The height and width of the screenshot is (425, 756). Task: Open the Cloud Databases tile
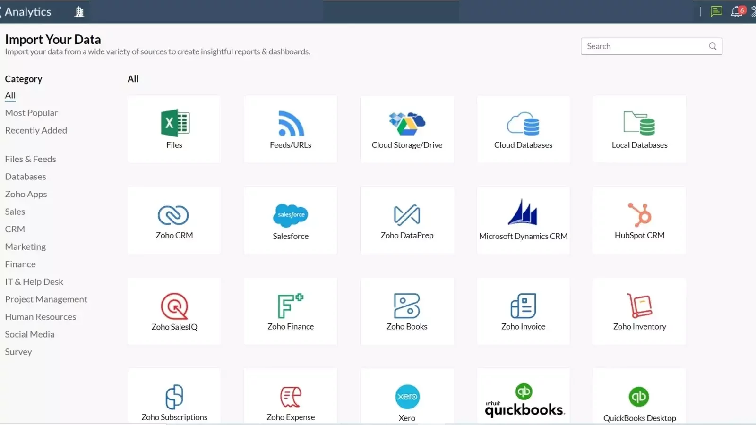[x=523, y=129]
